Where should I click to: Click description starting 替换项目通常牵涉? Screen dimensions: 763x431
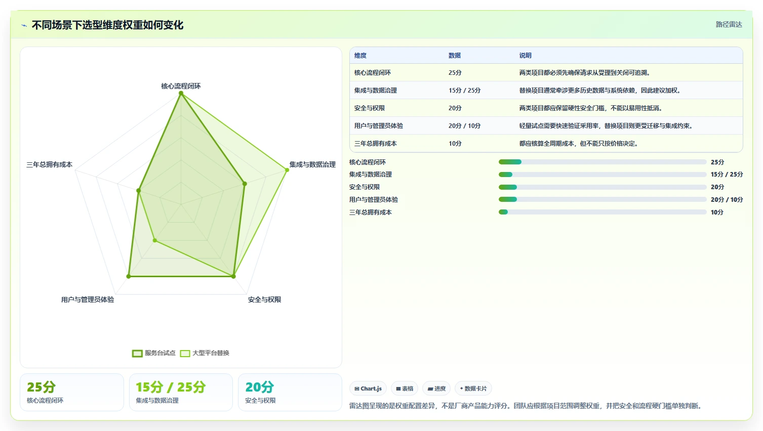click(x=600, y=91)
